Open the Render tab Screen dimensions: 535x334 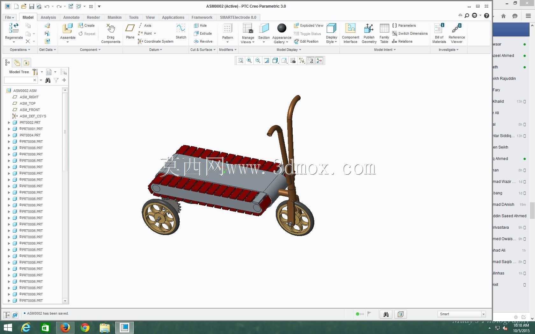click(x=93, y=17)
